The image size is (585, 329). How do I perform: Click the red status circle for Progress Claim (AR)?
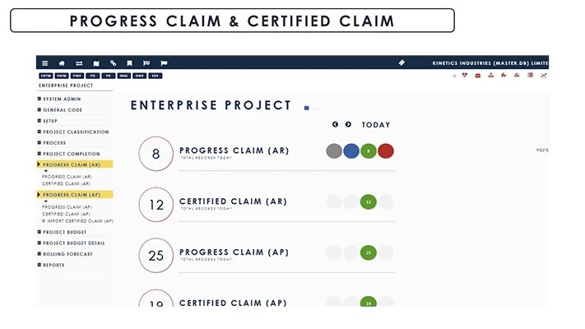[386, 151]
